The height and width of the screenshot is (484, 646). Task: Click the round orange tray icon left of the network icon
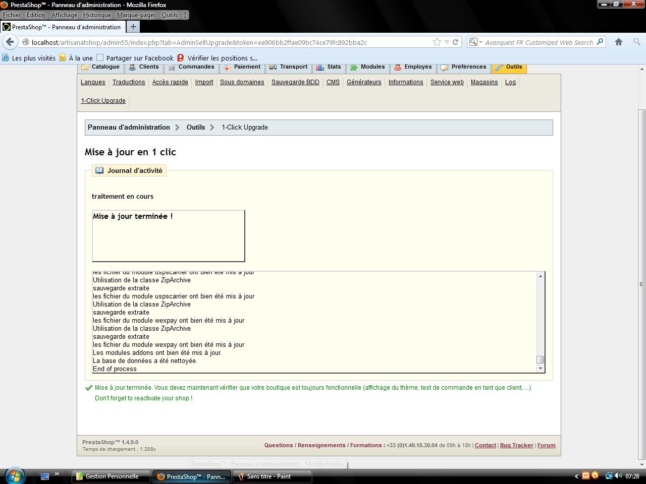click(595, 475)
